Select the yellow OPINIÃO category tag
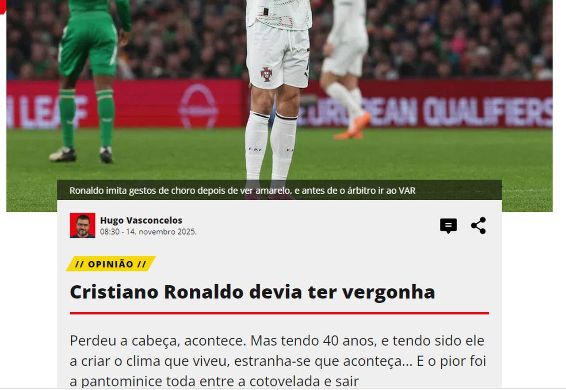The image size is (566, 390). [x=111, y=264]
